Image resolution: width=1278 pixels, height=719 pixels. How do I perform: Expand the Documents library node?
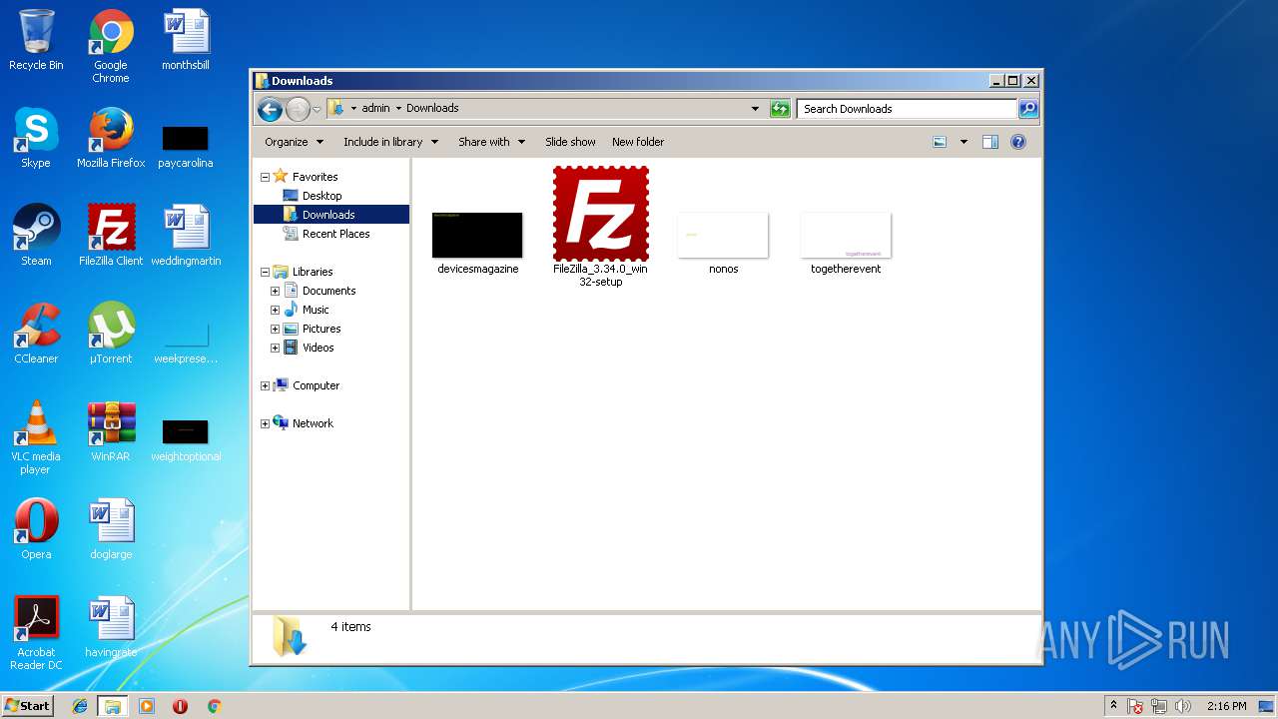click(275, 291)
